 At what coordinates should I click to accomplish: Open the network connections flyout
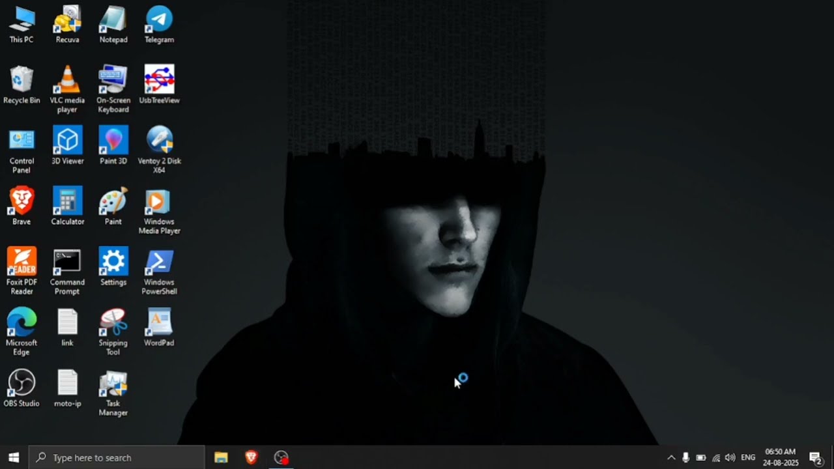716,457
